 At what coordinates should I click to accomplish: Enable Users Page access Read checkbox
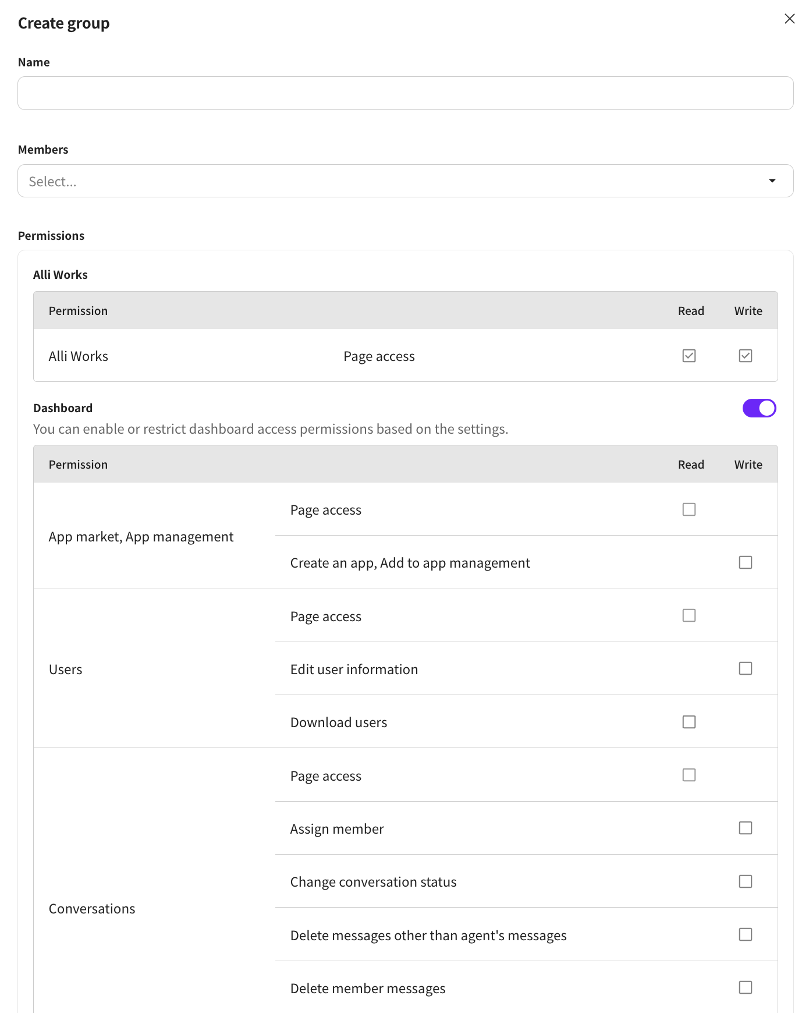[x=689, y=615]
